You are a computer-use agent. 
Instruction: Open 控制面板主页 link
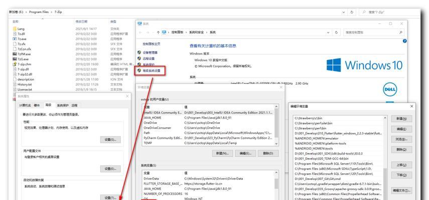tap(152, 44)
